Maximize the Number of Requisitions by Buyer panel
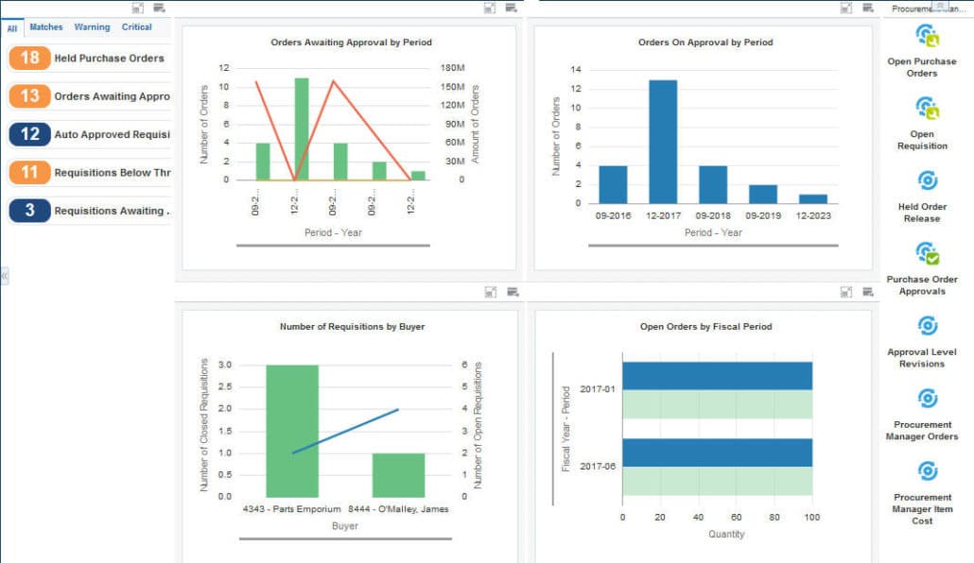Screen dimensions: 974x563 pyautogui.click(x=490, y=293)
